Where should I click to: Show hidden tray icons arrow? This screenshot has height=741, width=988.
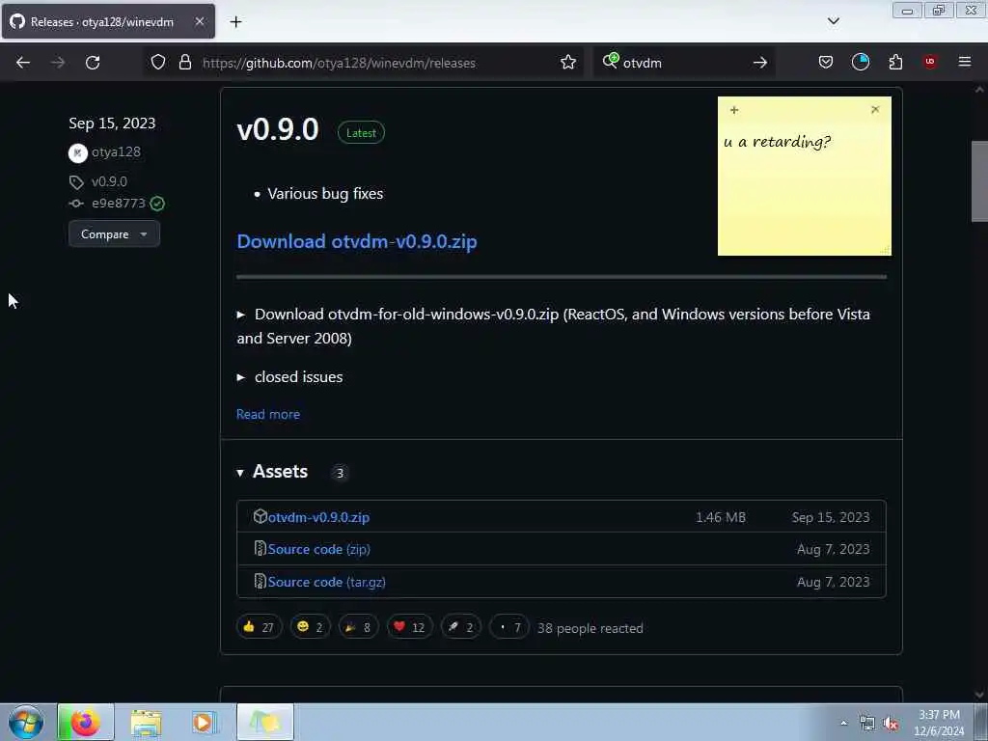843,723
